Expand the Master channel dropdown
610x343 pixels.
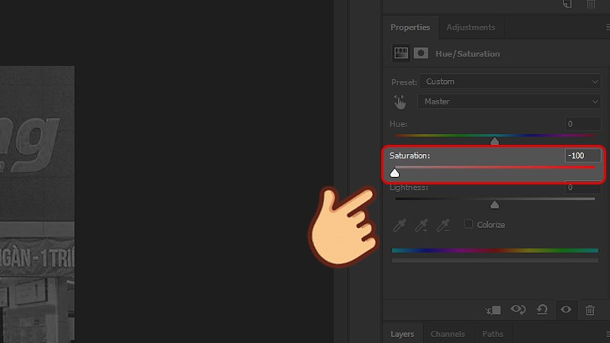point(509,101)
